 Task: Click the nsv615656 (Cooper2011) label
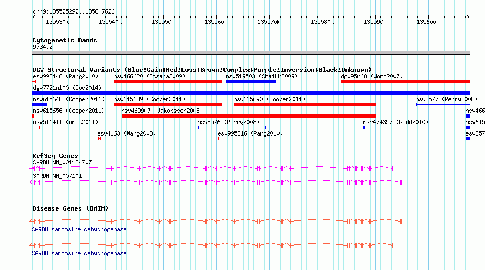click(69, 111)
